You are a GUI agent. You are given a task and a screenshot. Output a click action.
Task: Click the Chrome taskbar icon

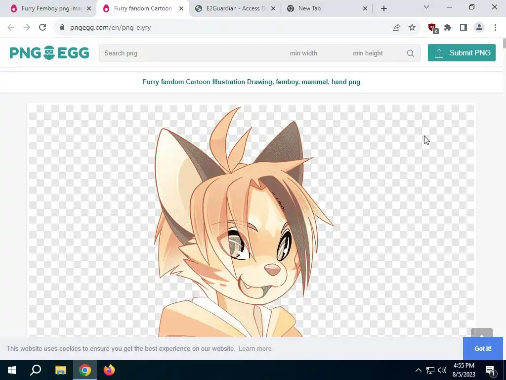[x=85, y=370]
